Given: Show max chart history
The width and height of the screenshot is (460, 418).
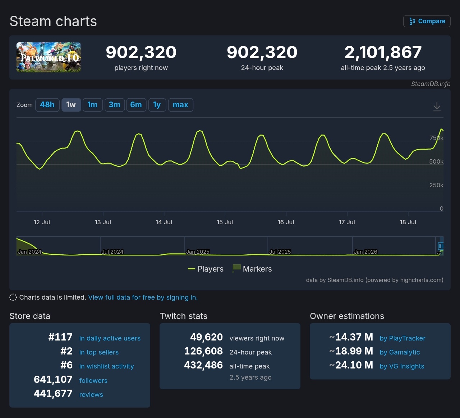Looking at the screenshot, I should [180, 105].
